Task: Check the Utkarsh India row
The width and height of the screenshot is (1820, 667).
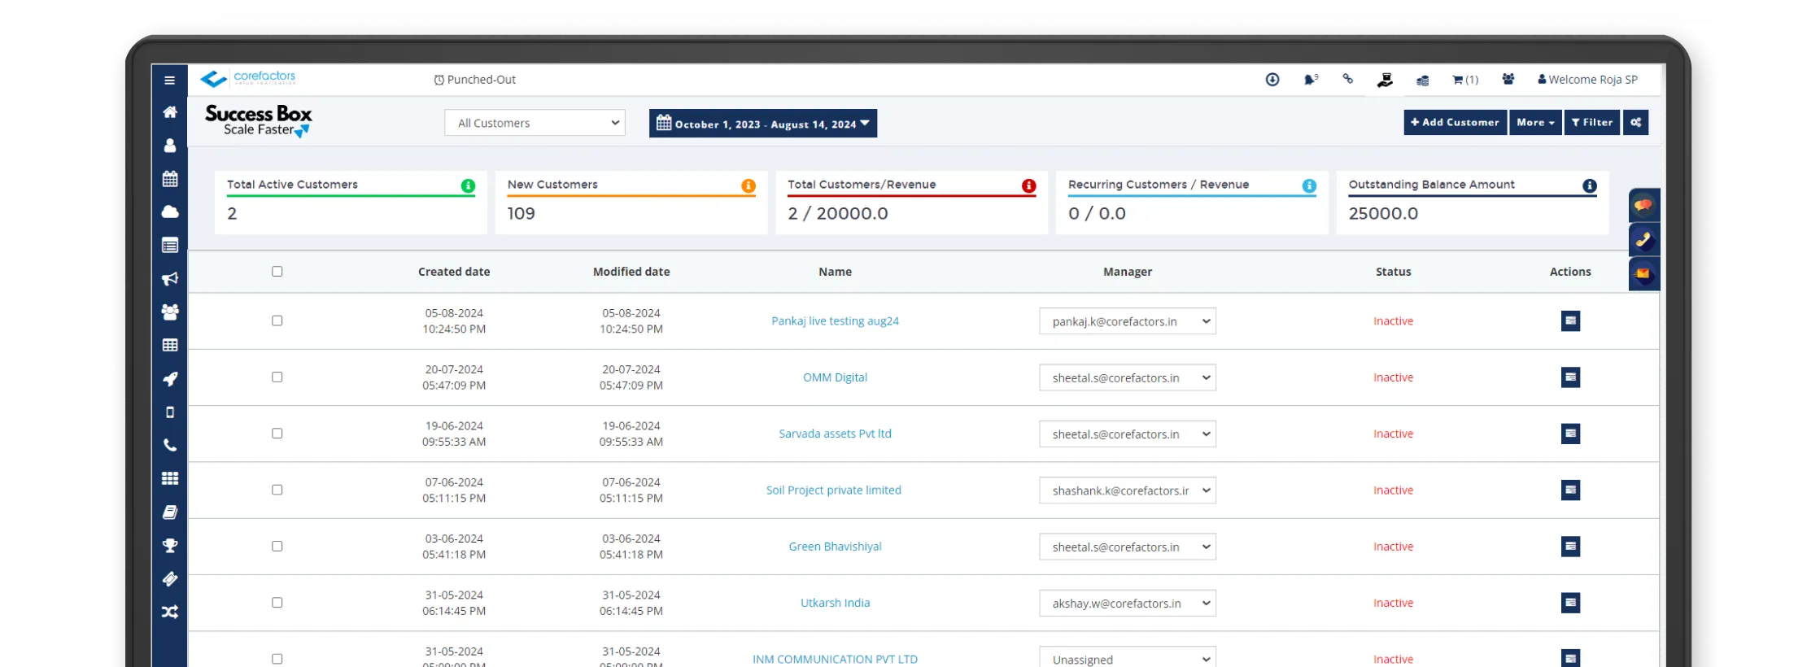Action: click(277, 603)
